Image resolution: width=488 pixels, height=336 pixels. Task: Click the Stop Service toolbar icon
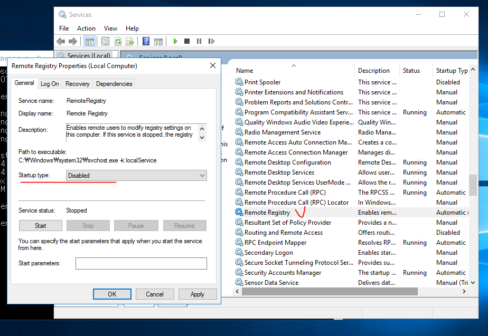coord(187,41)
